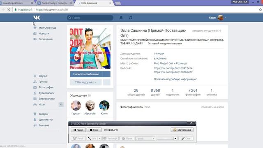Click the 14 июля birthday link
The height and width of the screenshot is (148, 263).
tap(159, 54)
